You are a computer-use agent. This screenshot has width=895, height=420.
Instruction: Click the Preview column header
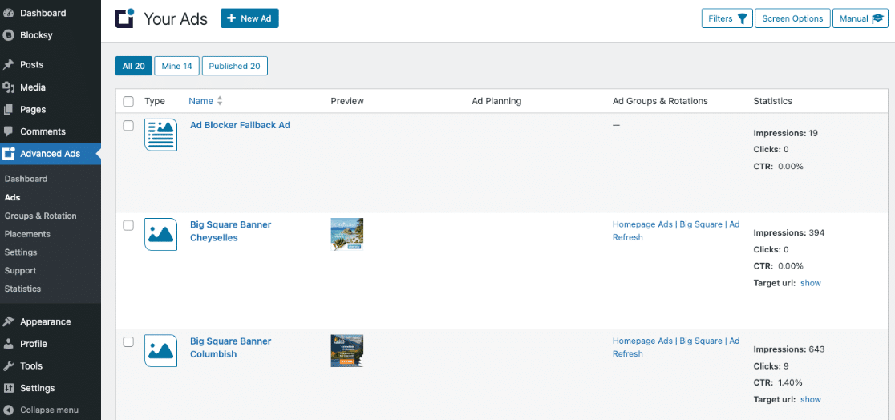[347, 101]
